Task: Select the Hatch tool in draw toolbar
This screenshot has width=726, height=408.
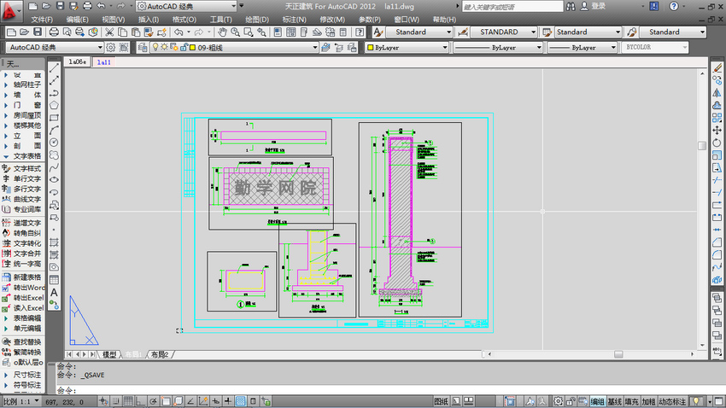Action: click(54, 242)
